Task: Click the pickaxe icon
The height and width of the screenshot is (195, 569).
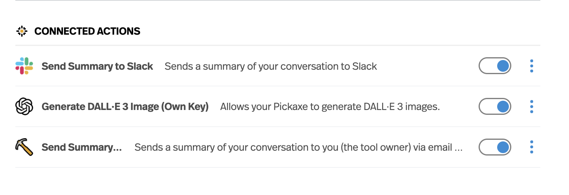Action: point(24,147)
